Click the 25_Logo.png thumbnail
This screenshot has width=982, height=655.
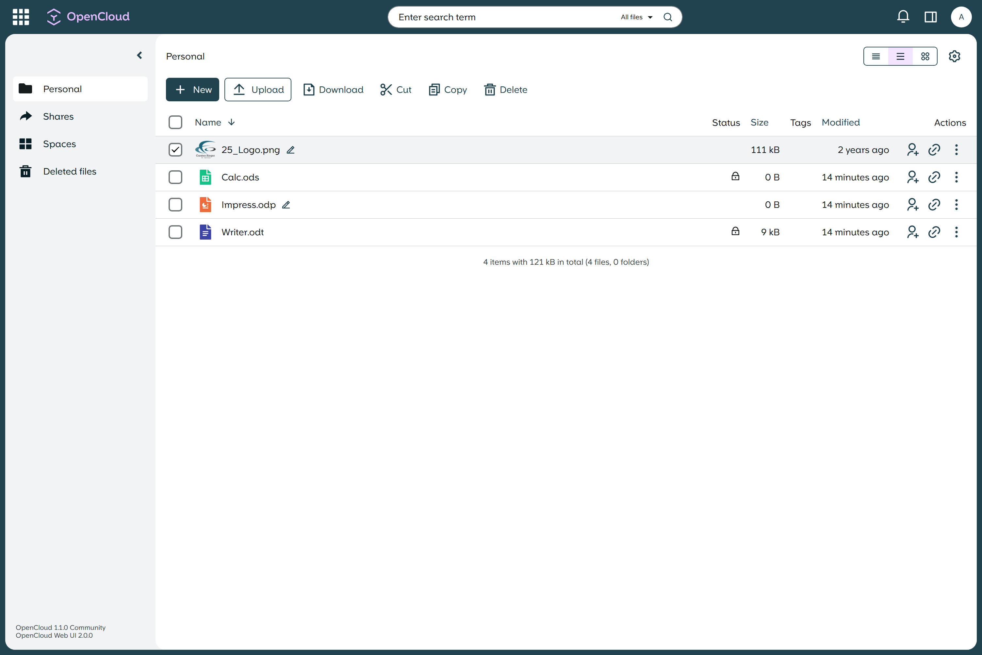tap(205, 150)
